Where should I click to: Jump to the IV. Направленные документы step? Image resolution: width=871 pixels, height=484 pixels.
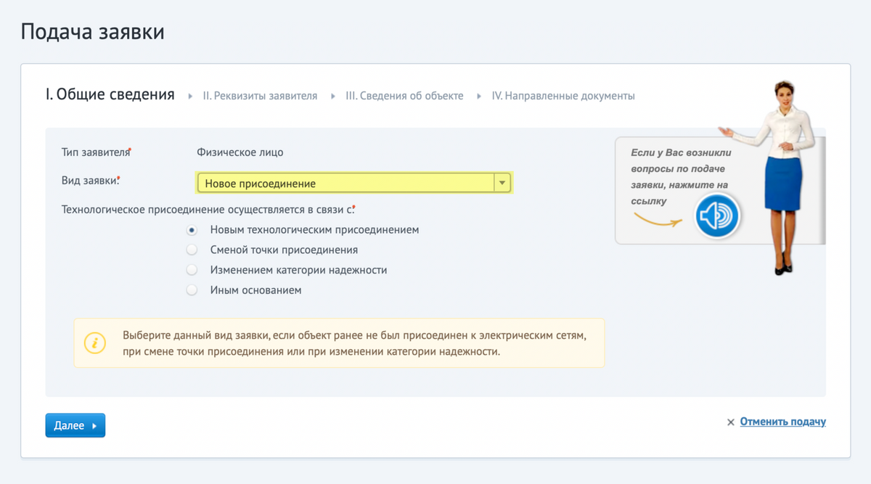tap(563, 96)
